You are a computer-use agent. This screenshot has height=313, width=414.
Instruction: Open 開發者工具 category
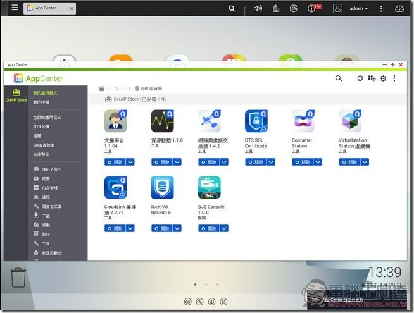point(47,206)
